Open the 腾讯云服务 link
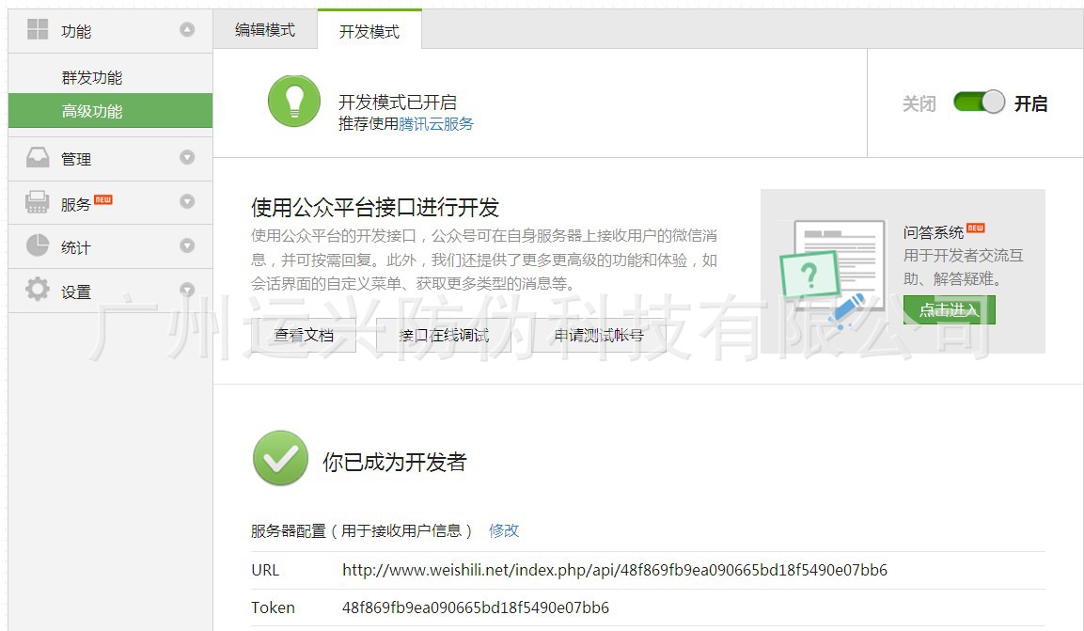Screen dimensions: 1084x631 click(x=436, y=123)
